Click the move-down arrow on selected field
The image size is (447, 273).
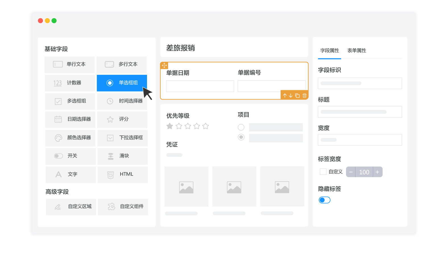291,96
